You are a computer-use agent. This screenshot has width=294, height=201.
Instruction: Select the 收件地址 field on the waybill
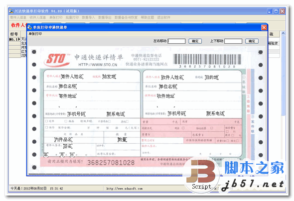(x=166, y=96)
